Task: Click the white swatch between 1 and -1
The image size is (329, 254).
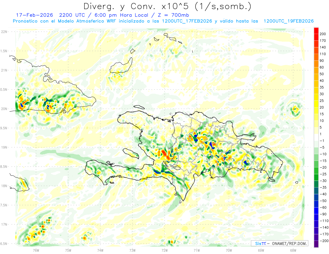Action: point(316,137)
